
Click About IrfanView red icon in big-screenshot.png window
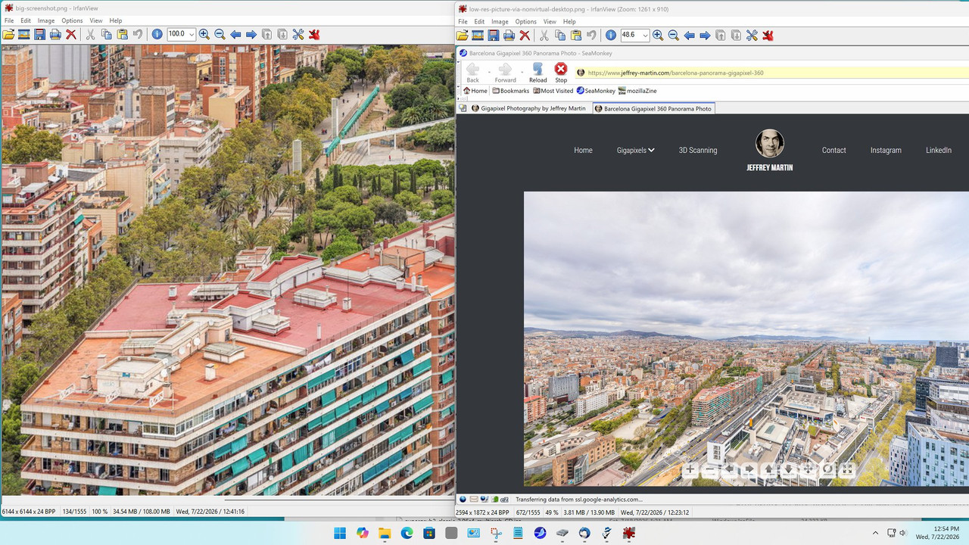point(314,34)
